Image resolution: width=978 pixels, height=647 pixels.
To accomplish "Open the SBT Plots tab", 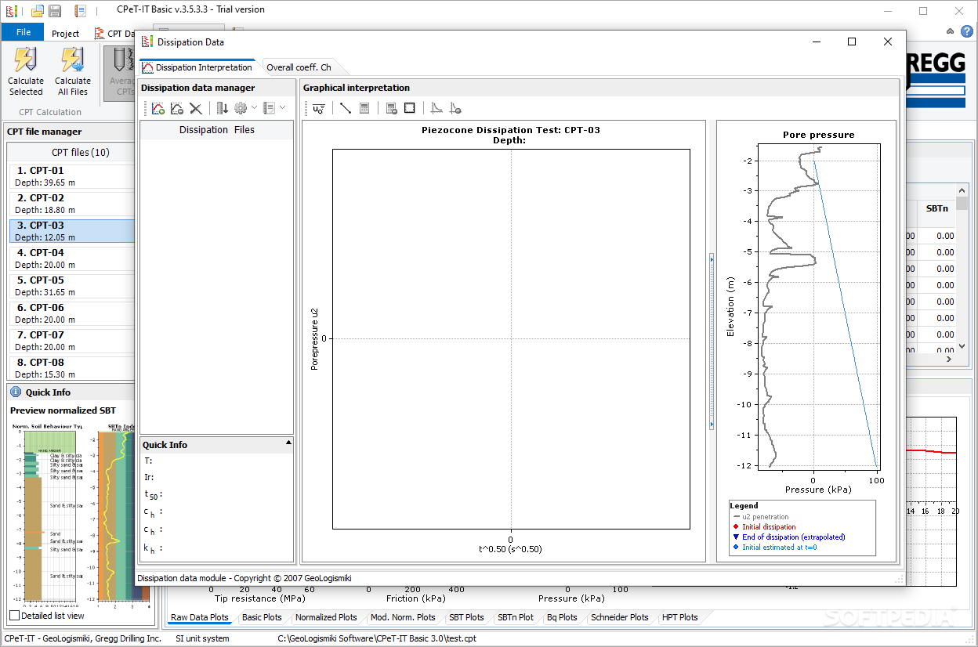I will [466, 617].
